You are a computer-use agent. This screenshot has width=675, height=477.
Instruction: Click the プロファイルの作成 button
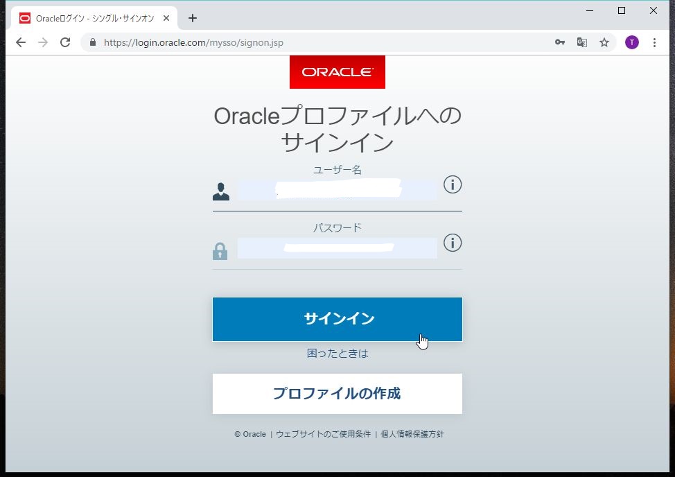point(337,393)
